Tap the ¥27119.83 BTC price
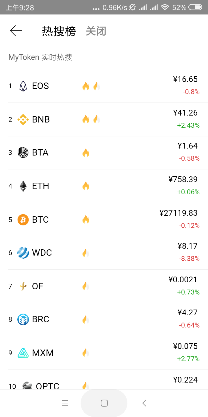208x417 pixels. tap(179, 213)
